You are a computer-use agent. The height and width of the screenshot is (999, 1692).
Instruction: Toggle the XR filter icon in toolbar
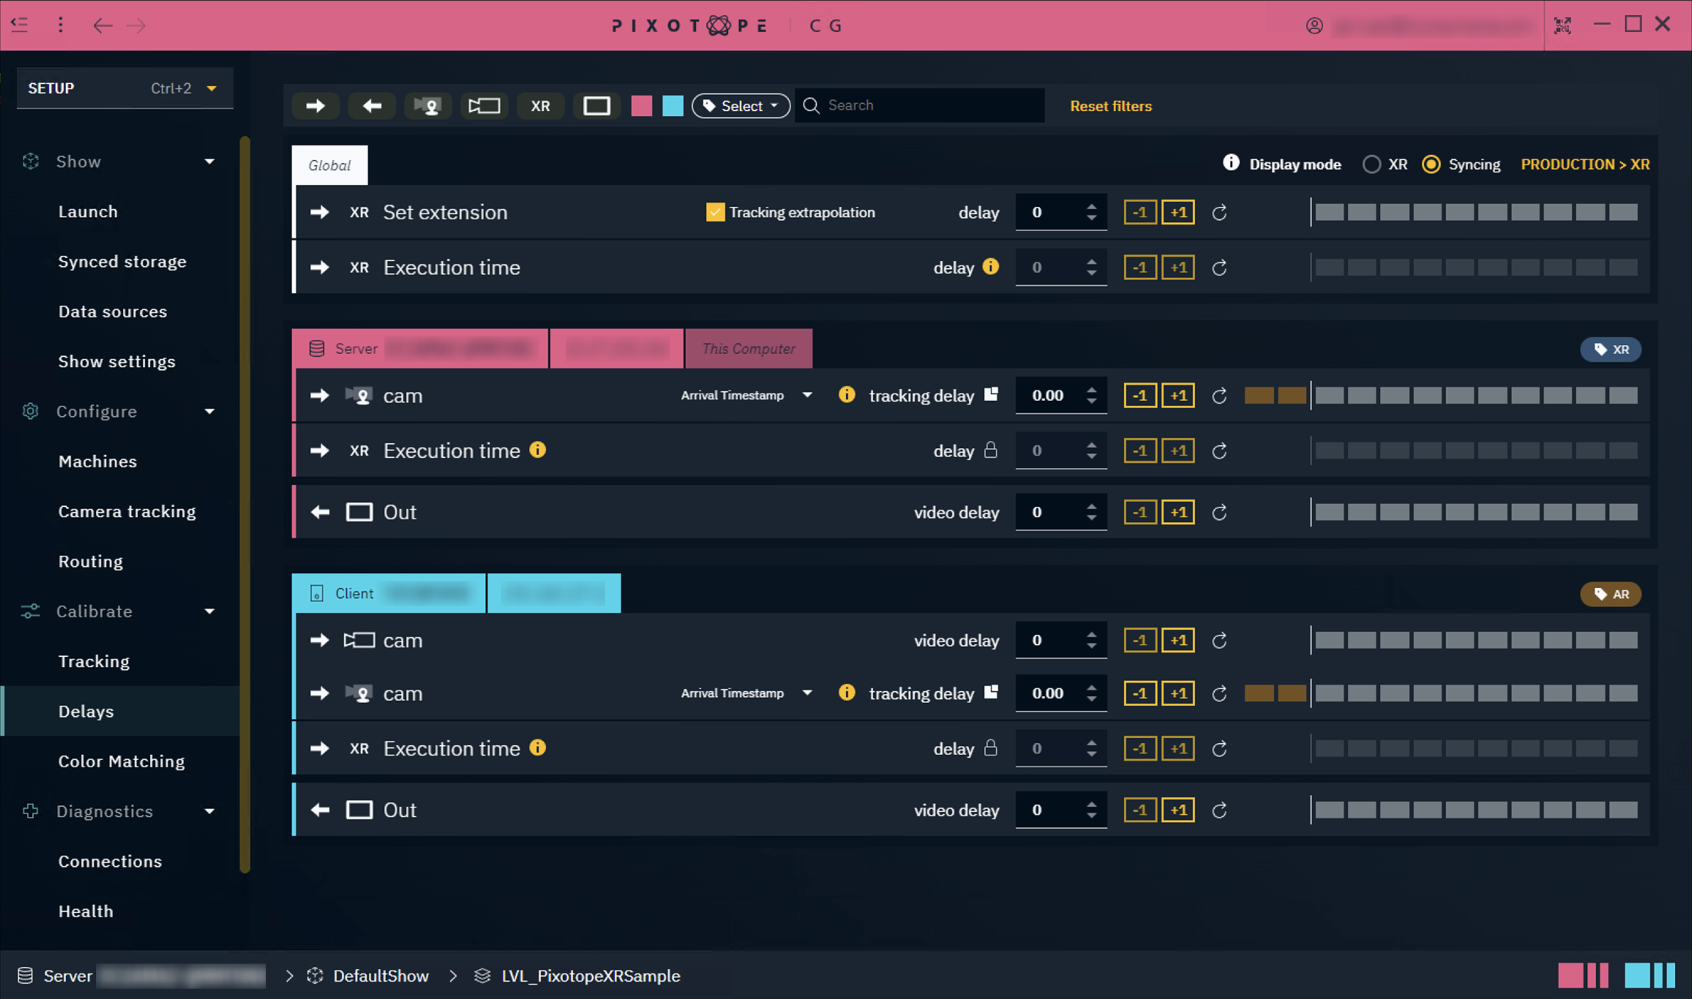[x=540, y=106]
